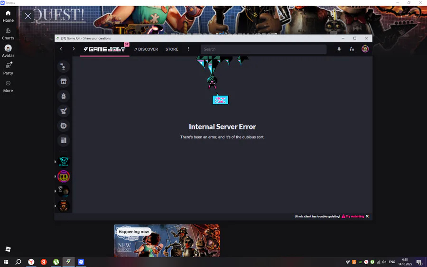Viewport: 427px width, 267px height.
Task: Open the game library icon in sidebar
Action: pos(64,140)
